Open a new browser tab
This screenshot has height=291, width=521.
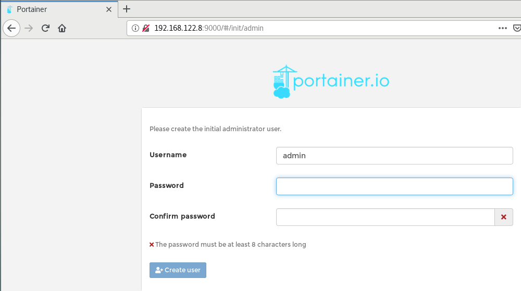127,9
